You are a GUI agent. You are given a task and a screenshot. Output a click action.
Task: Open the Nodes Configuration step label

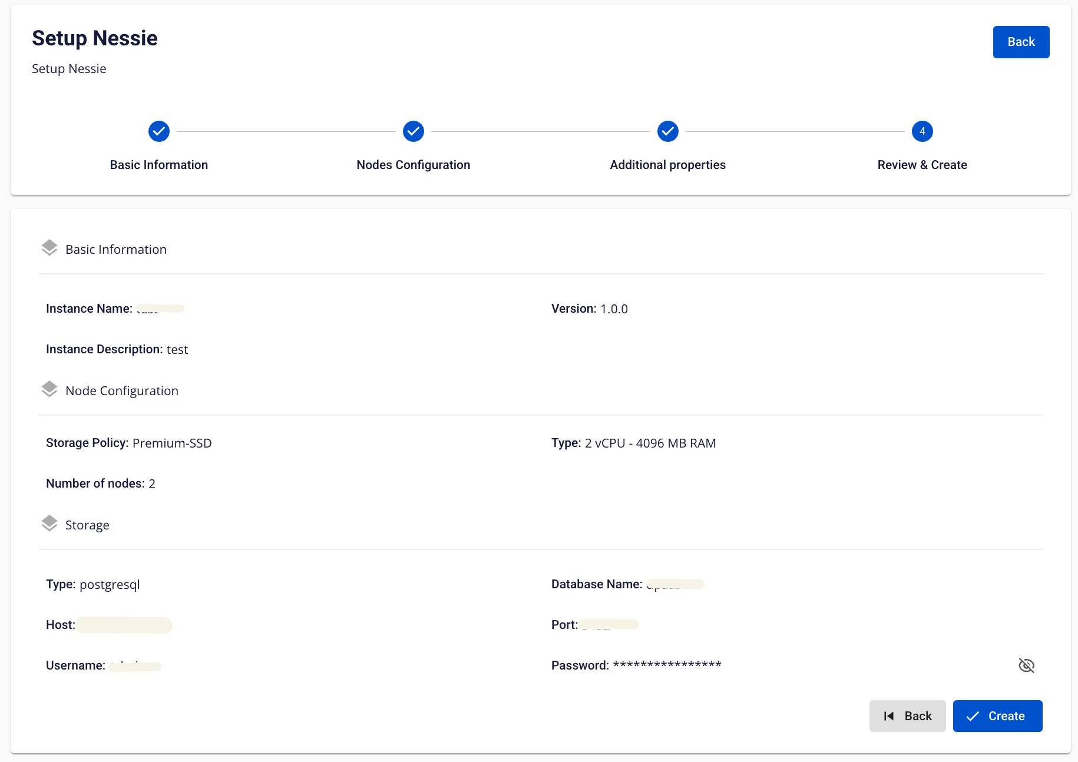[414, 165]
